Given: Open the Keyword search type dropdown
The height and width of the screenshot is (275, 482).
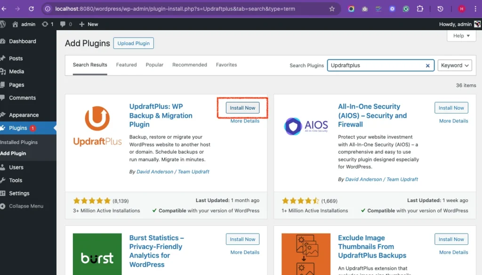Looking at the screenshot, I should (454, 65).
